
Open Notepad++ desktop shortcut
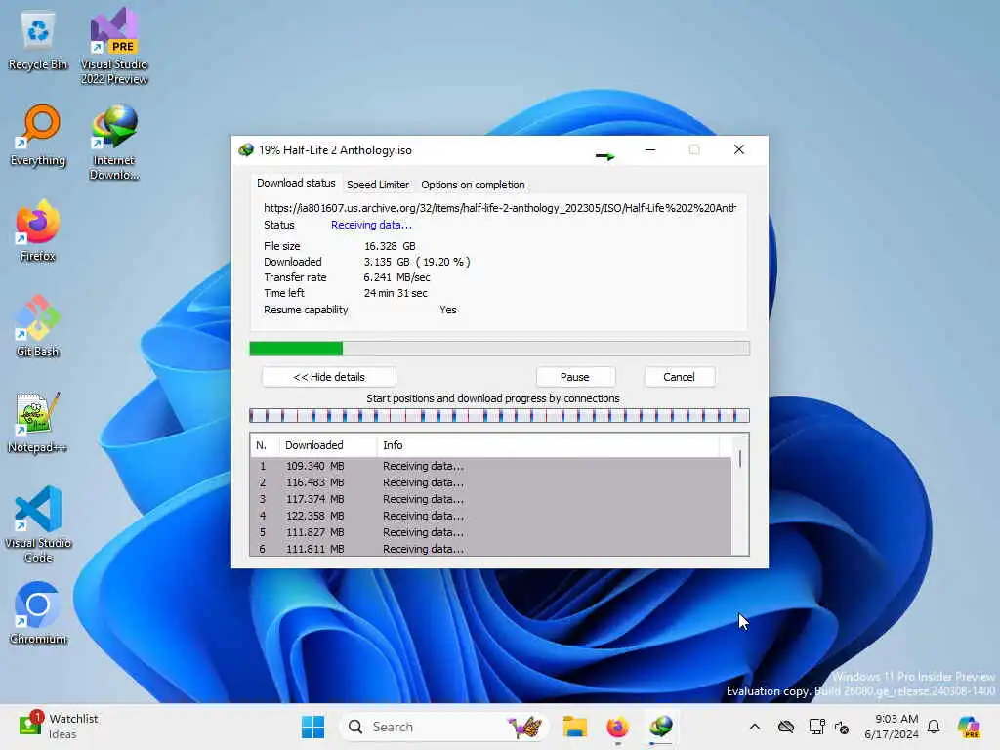pos(38,422)
